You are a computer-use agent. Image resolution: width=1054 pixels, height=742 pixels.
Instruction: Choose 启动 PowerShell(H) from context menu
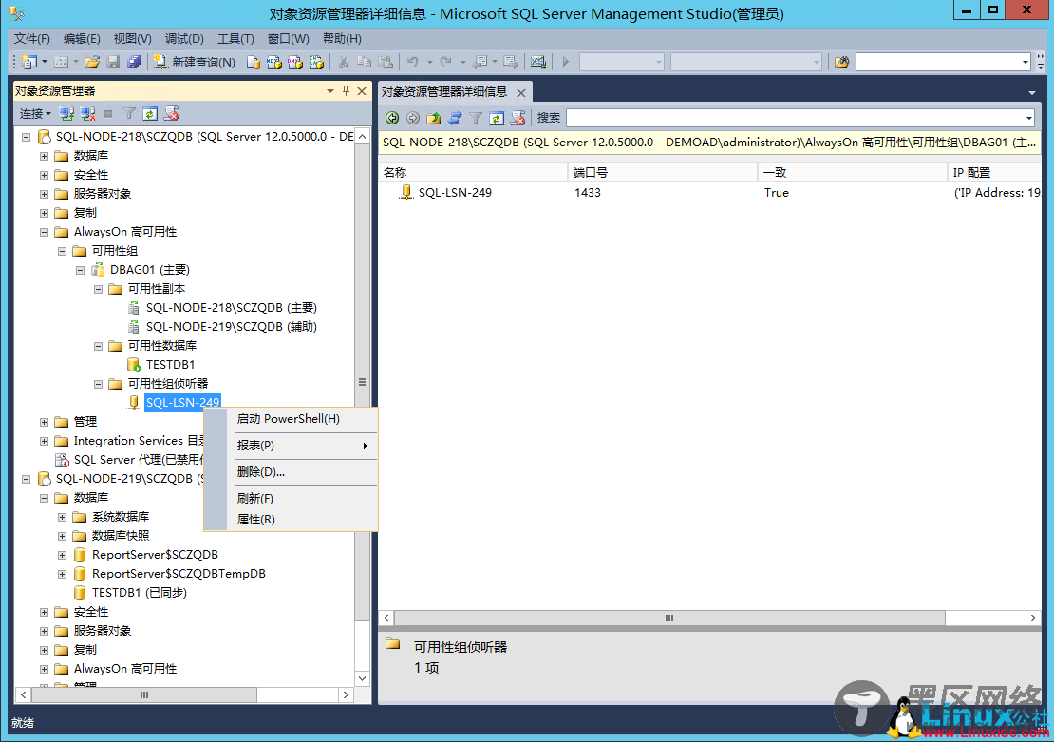(291, 418)
